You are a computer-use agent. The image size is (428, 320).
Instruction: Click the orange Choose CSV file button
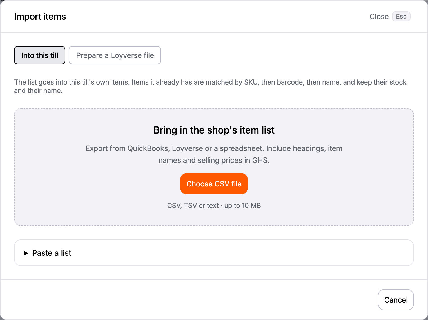[214, 184]
